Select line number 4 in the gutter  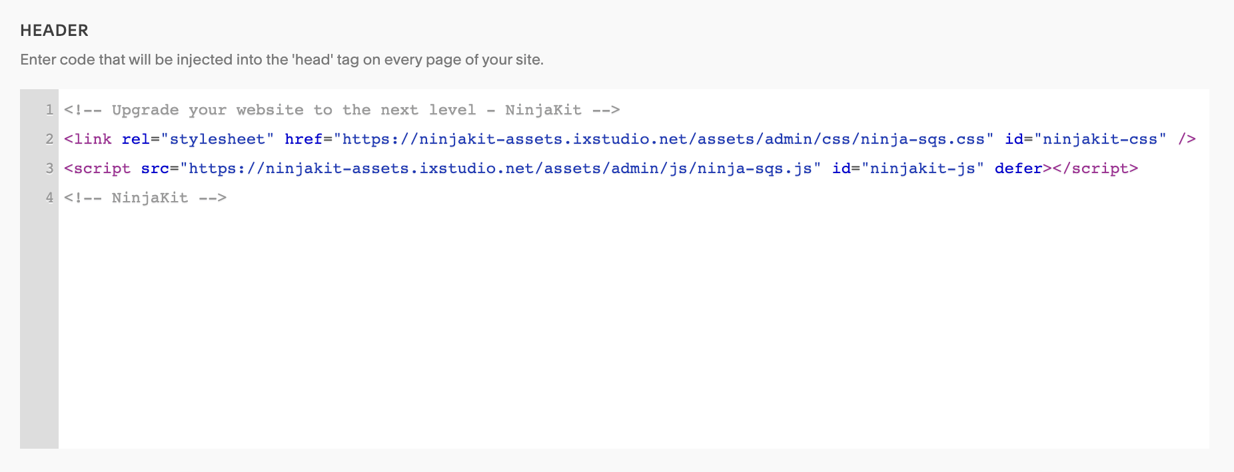49,198
